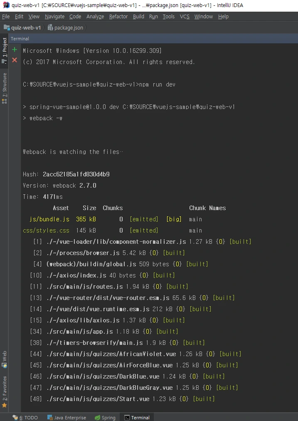The width and height of the screenshot is (298, 421).
Task: Open the Java Enterprise tool window
Action: pos(67,418)
